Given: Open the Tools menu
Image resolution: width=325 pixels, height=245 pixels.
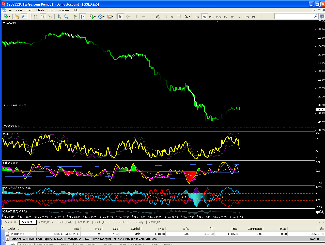Looking at the screenshot, I should click(51, 10).
